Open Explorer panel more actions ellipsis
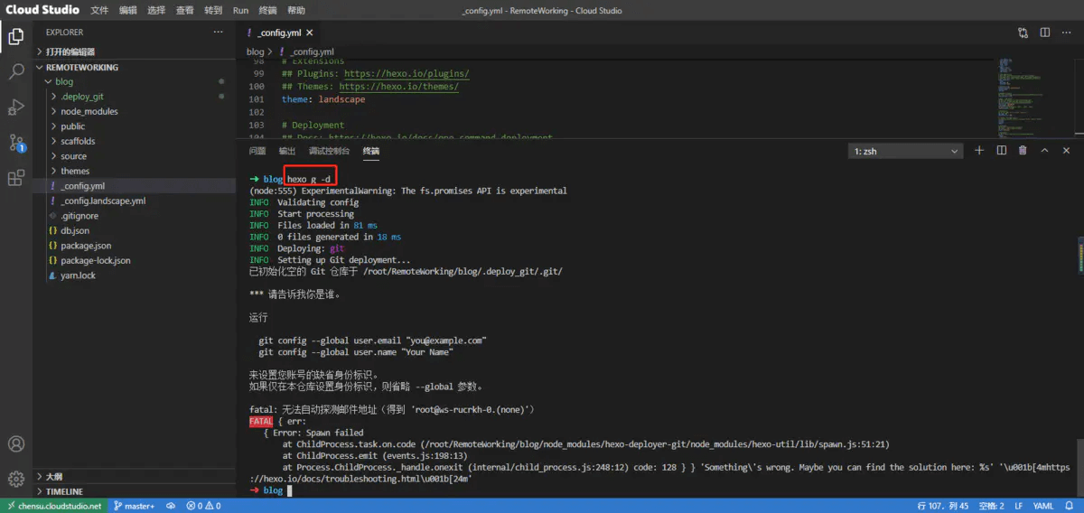Image resolution: width=1084 pixels, height=513 pixels. point(218,33)
